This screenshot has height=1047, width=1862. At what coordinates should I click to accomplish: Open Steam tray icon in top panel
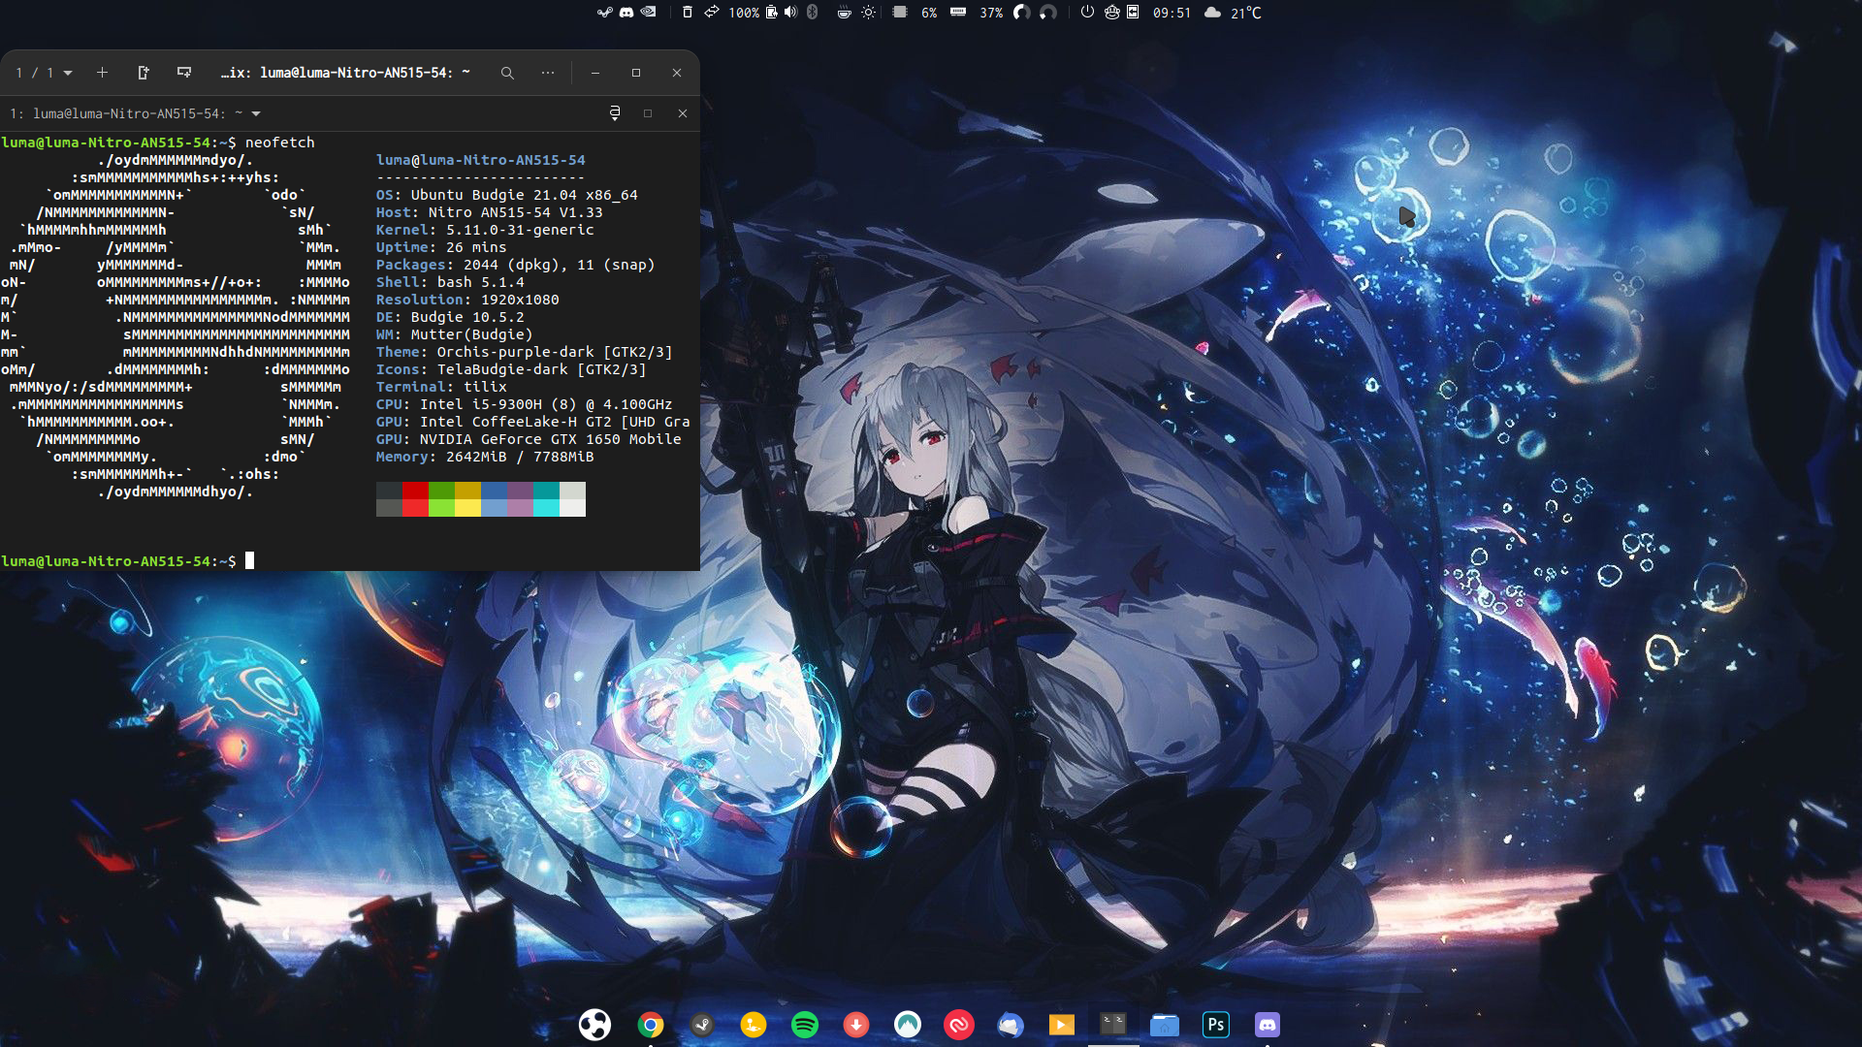pyautogui.click(x=604, y=13)
